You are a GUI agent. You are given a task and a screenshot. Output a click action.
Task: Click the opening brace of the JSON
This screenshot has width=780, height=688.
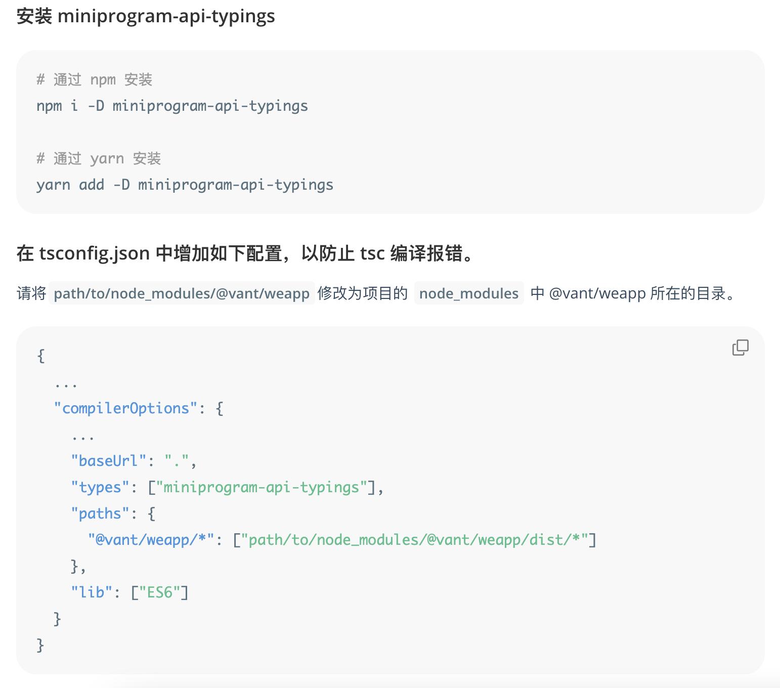tap(41, 356)
